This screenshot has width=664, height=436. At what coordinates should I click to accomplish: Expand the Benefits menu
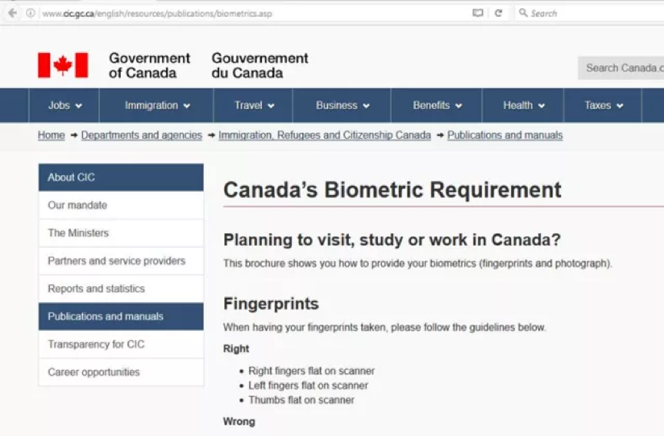click(x=437, y=105)
